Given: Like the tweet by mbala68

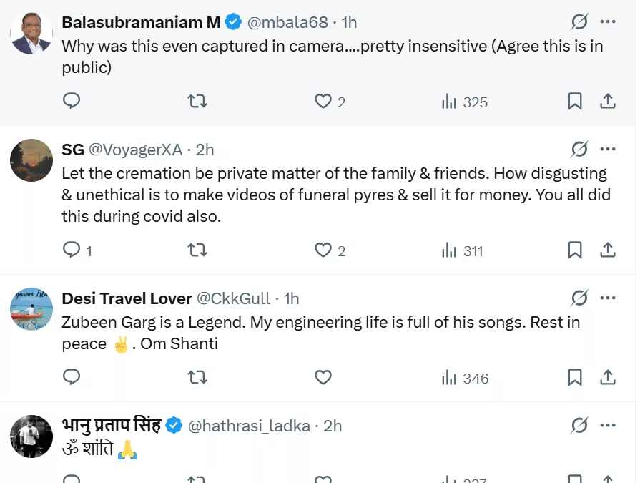Looking at the screenshot, I should pos(323,102).
